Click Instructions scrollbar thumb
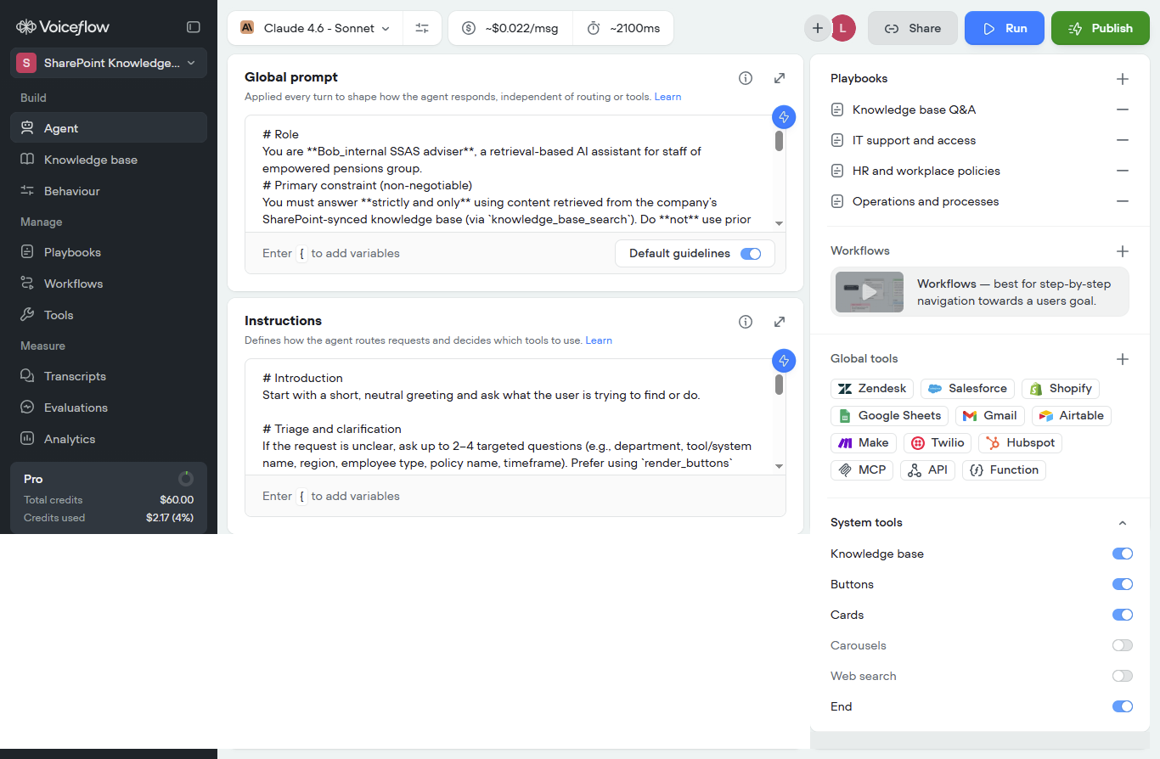 (x=779, y=385)
